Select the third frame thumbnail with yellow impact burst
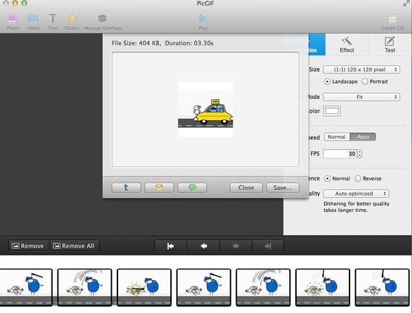Screen dimensions: 412x313 coord(144,288)
